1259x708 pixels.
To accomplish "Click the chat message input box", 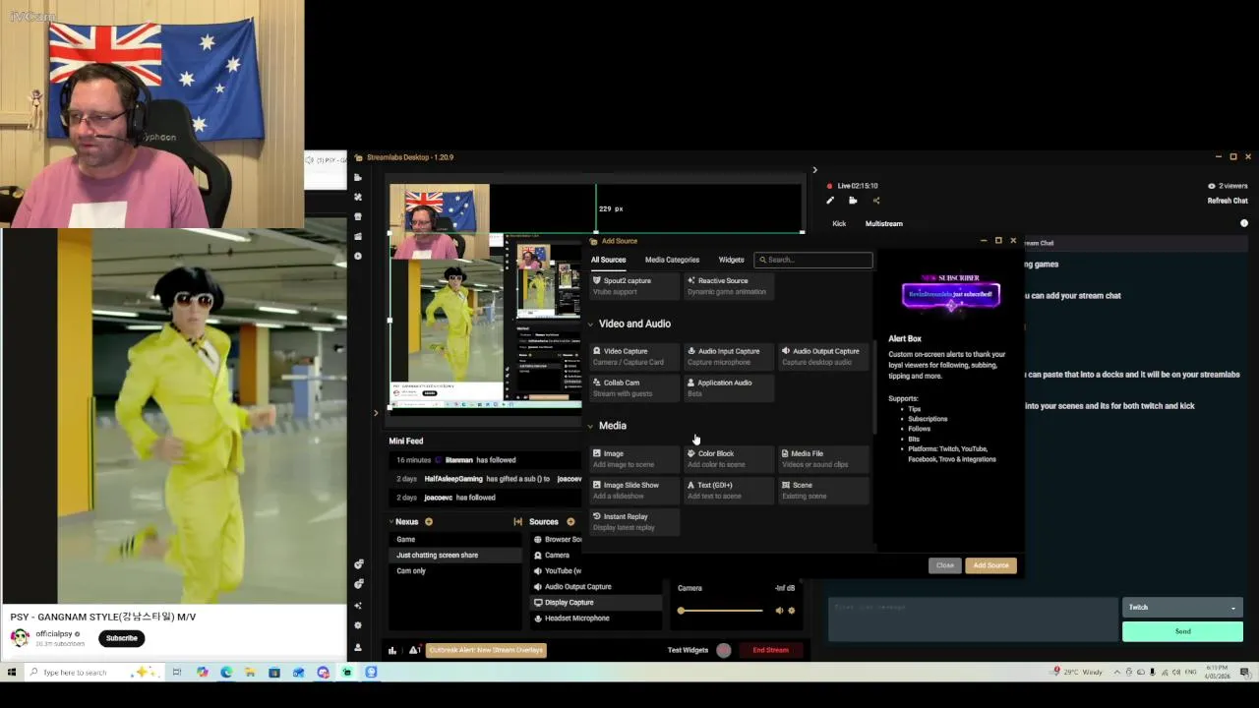I will (972, 619).
